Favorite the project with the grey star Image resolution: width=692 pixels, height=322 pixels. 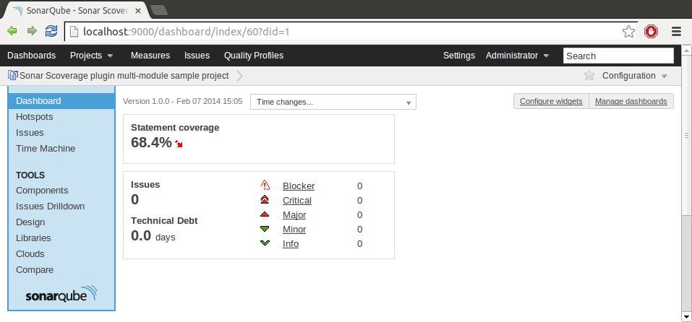[x=589, y=76]
